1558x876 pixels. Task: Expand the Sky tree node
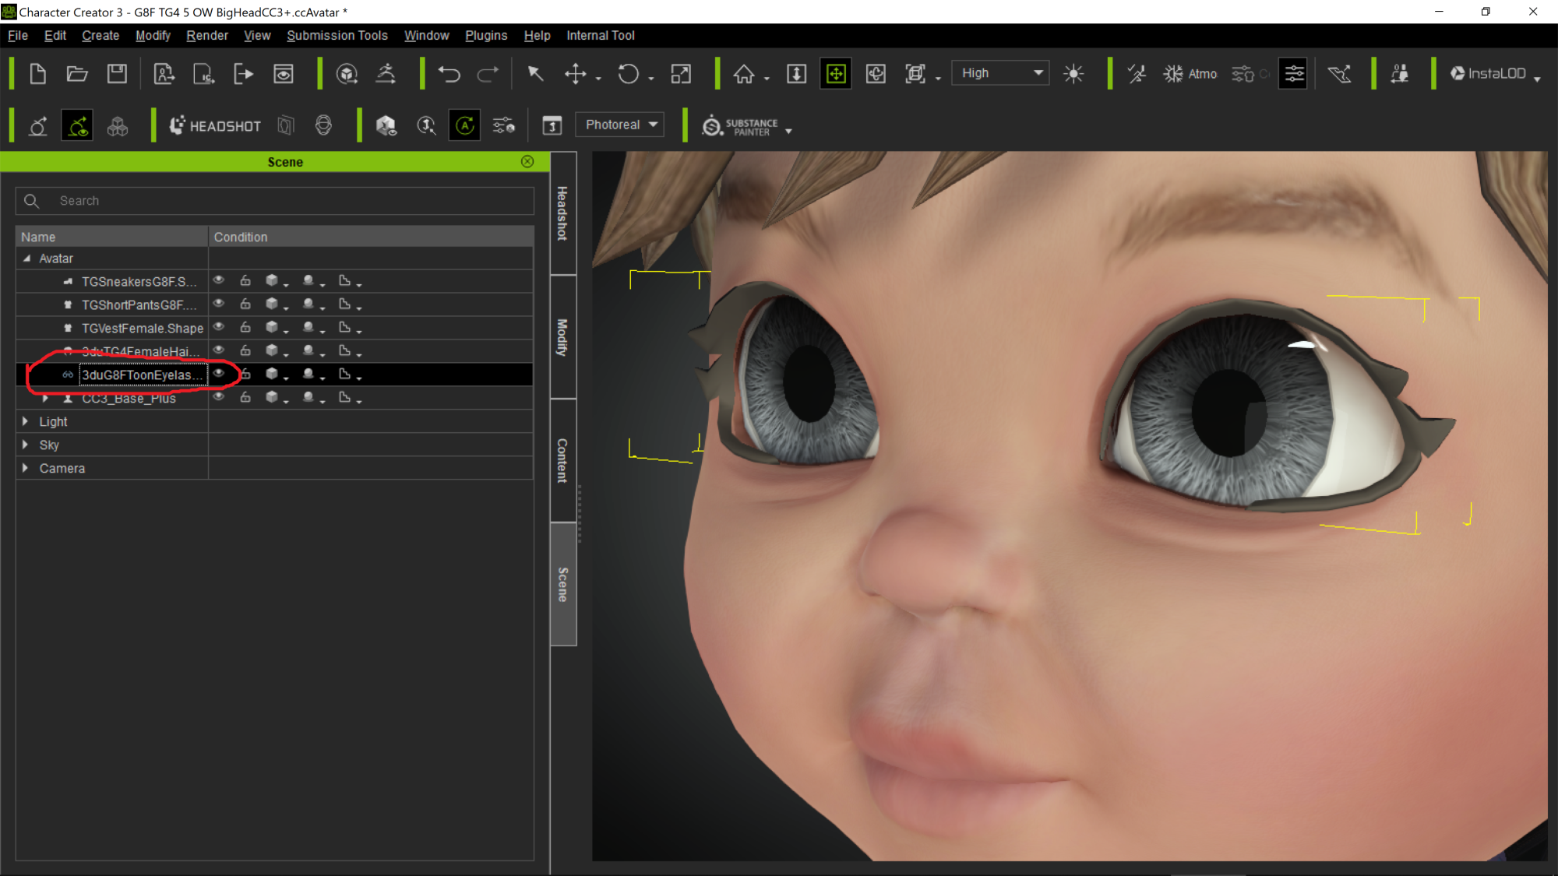26,445
